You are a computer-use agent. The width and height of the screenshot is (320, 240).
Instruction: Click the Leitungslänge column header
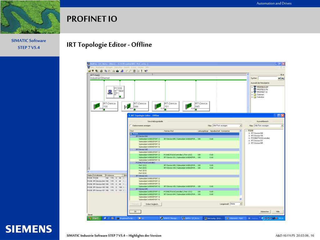tap(203, 131)
